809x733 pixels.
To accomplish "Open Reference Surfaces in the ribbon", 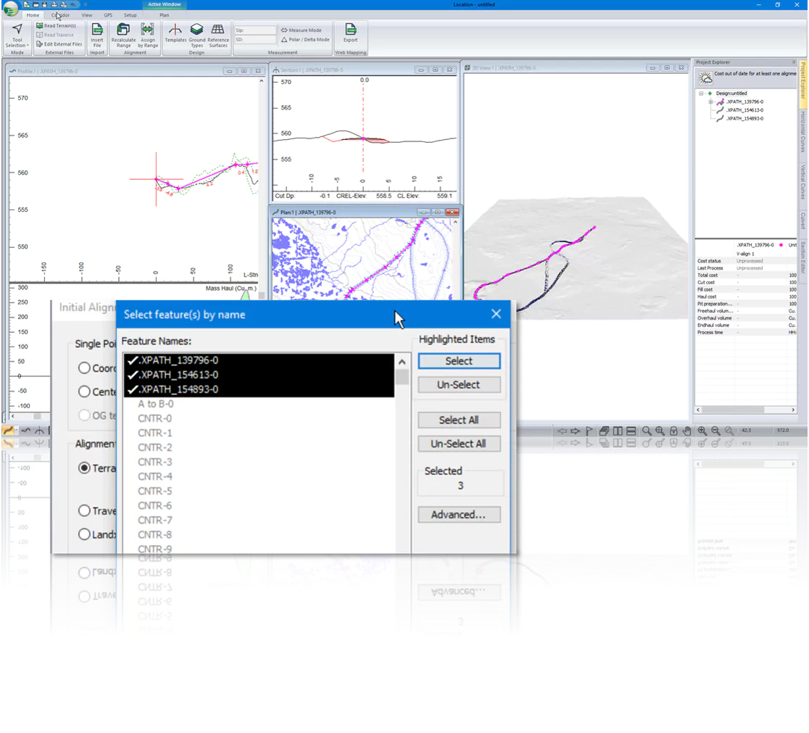I will coord(218,35).
